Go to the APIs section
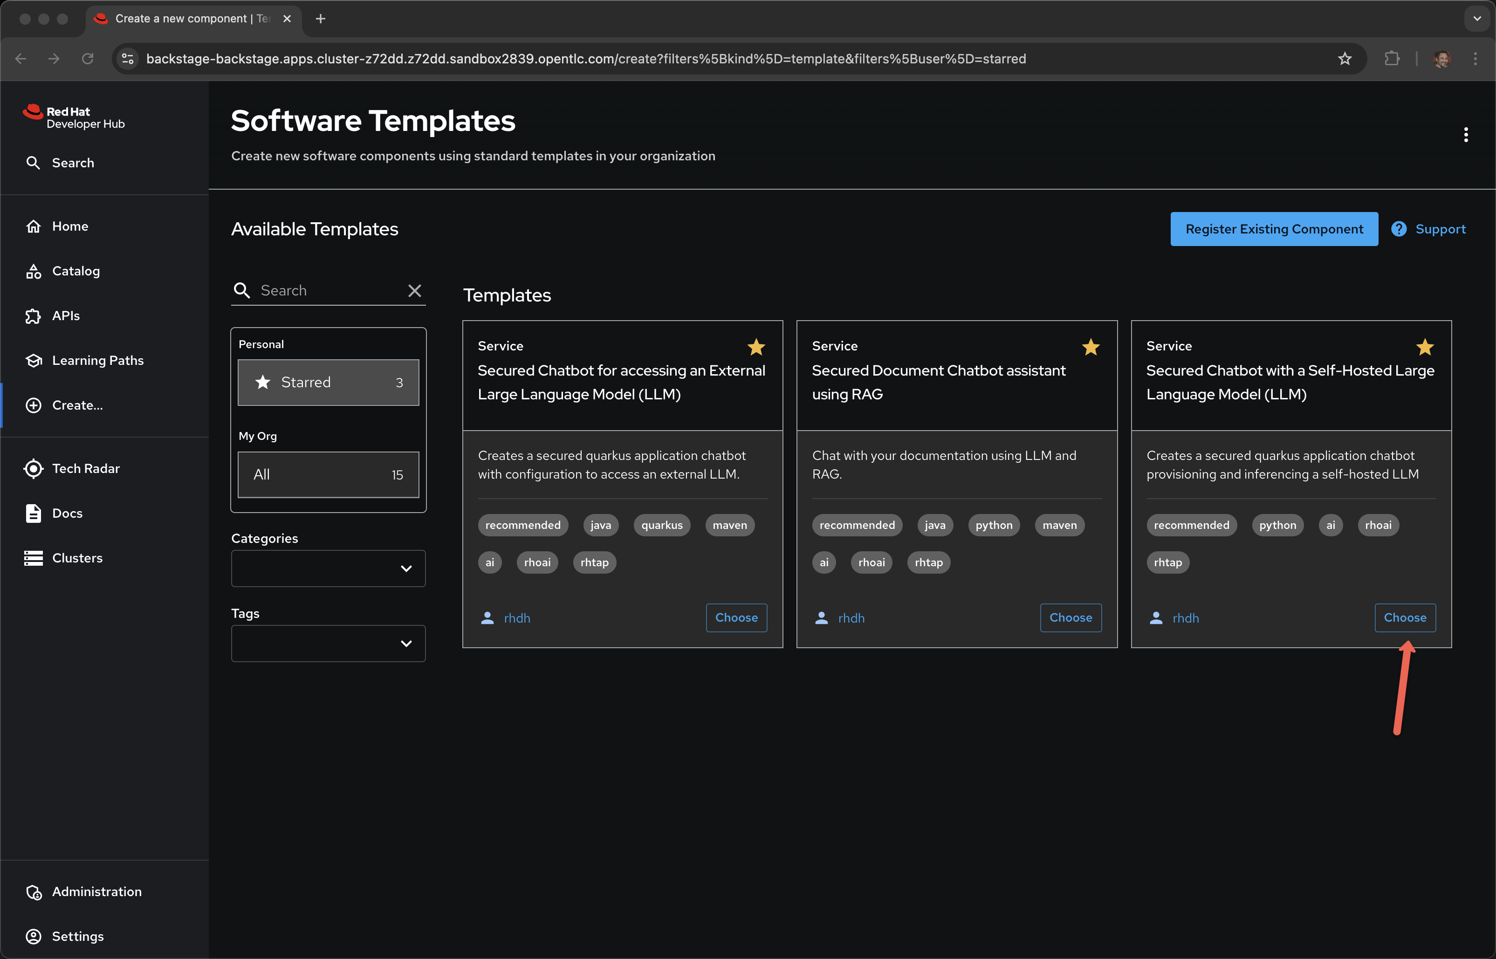The width and height of the screenshot is (1496, 959). click(65, 316)
